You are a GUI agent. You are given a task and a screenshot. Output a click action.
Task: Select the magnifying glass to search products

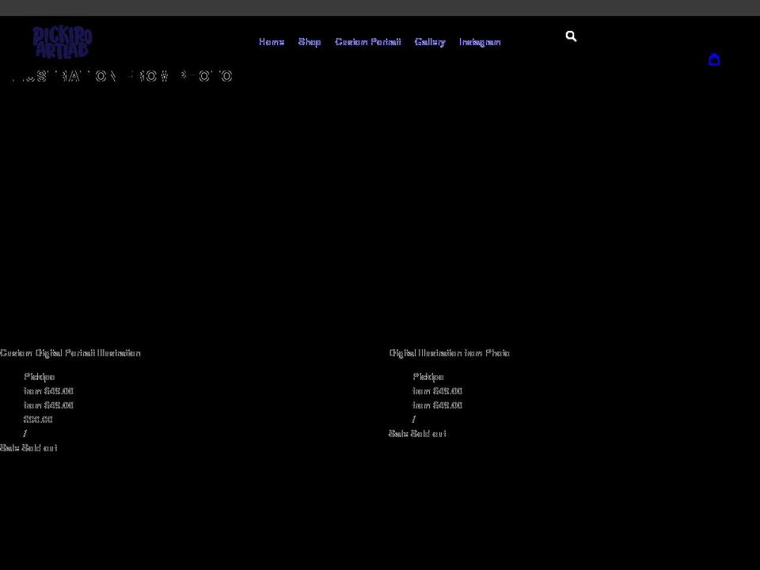[x=571, y=36]
